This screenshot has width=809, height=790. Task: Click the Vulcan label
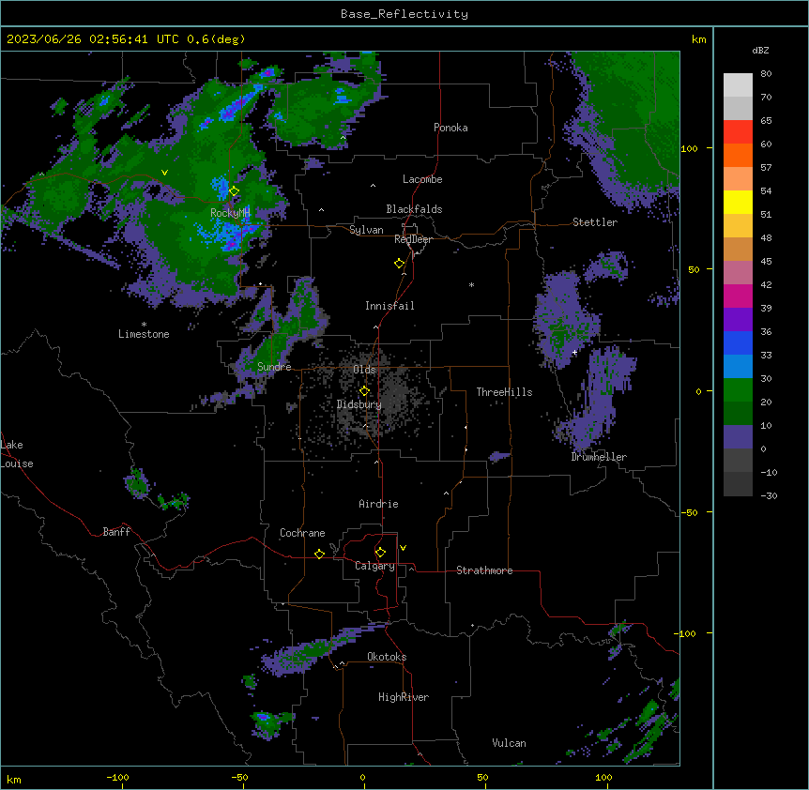pyautogui.click(x=510, y=743)
